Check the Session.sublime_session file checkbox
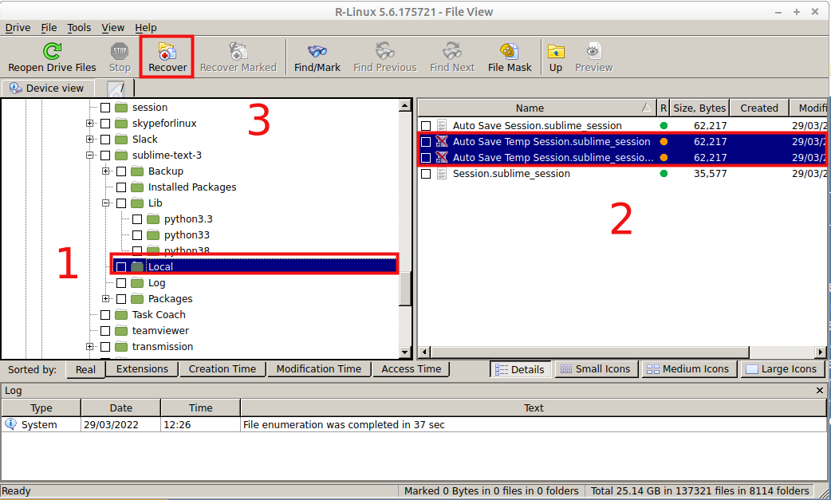 pos(425,173)
